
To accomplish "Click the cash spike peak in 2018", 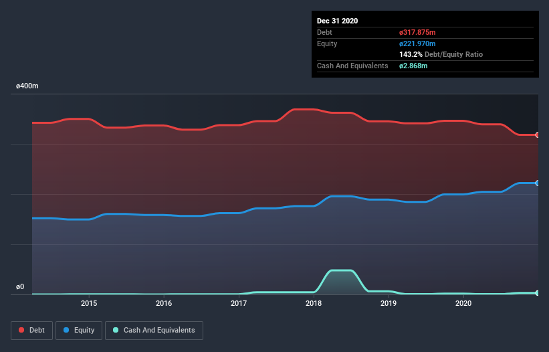I will (x=341, y=270).
